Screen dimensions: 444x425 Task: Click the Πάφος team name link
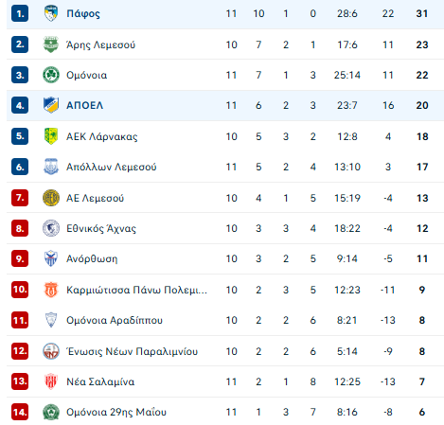tap(83, 14)
